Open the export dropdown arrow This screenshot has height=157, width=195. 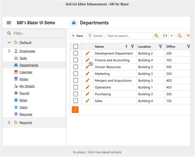coord(172,36)
